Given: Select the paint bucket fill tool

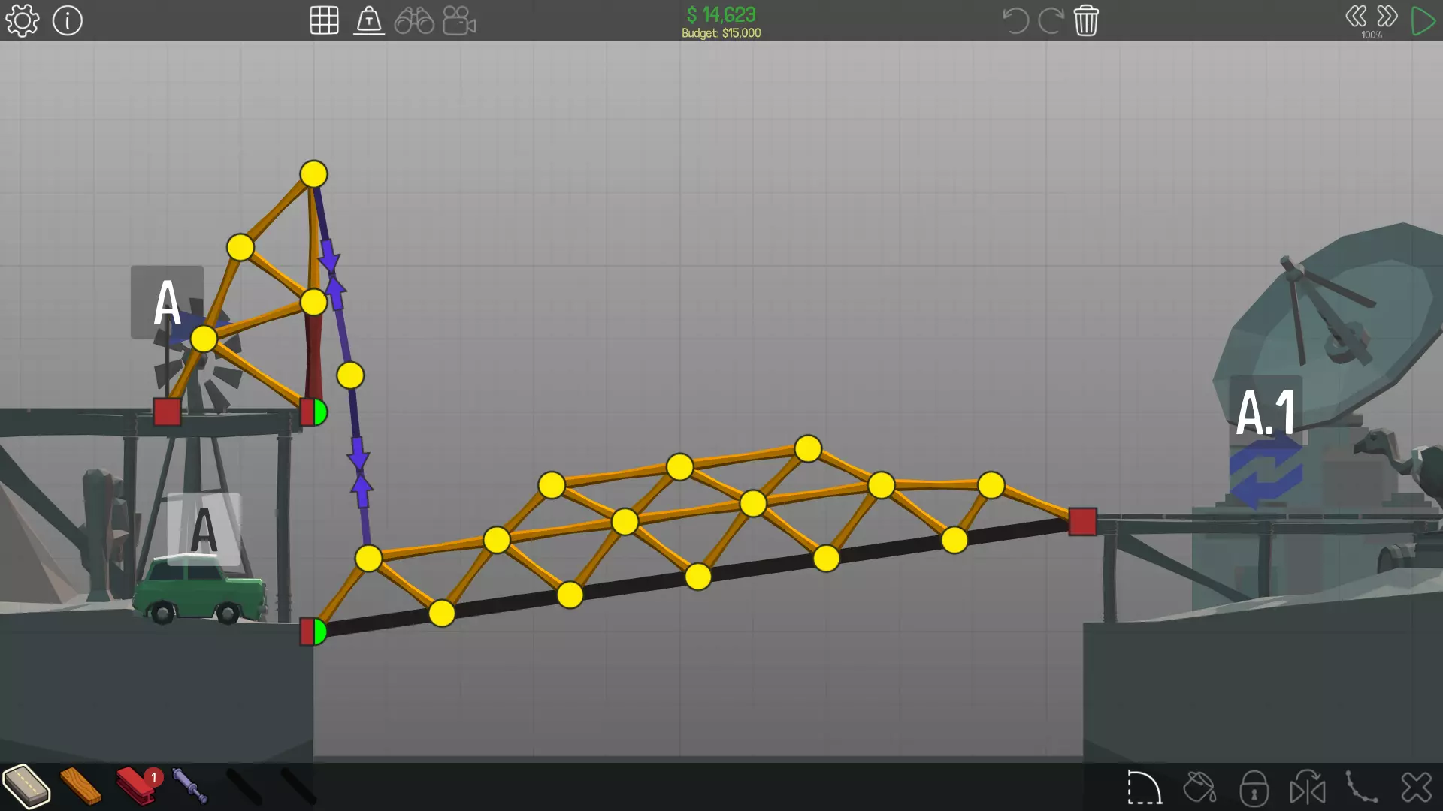Looking at the screenshot, I should [x=1199, y=788].
